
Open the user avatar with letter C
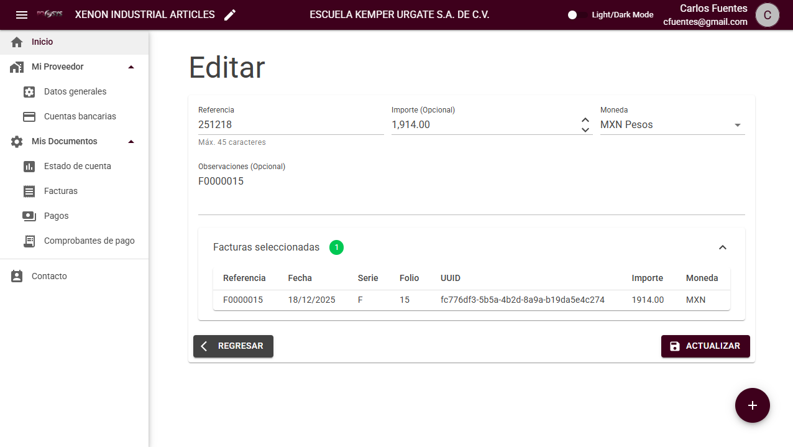(767, 15)
